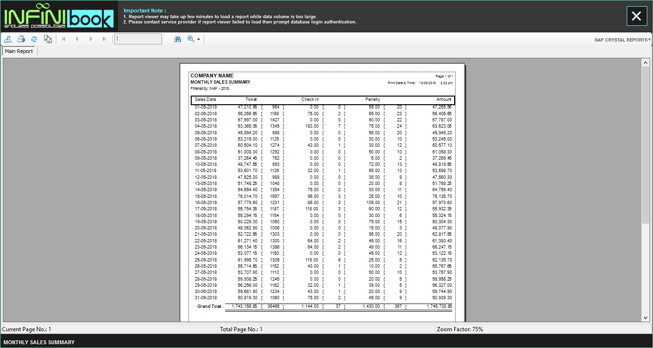Click penalty value 95.00
The width and height of the screenshot is (653, 348).
pos(374,234)
